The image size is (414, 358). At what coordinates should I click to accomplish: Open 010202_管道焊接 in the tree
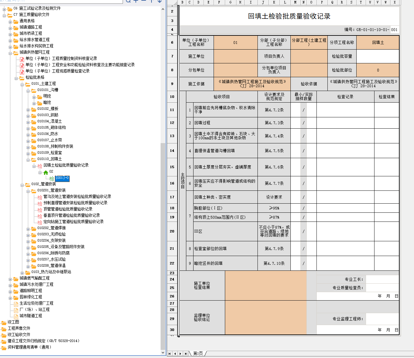pos(51,228)
